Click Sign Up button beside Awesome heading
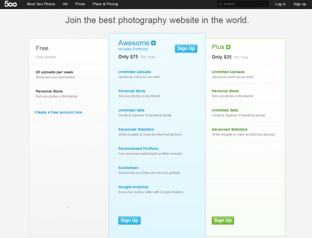Image resolution: width=312 pixels, height=238 pixels. point(186,48)
